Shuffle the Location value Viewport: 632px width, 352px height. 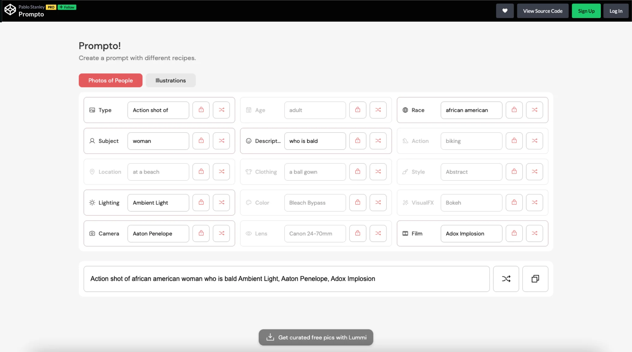(x=221, y=172)
